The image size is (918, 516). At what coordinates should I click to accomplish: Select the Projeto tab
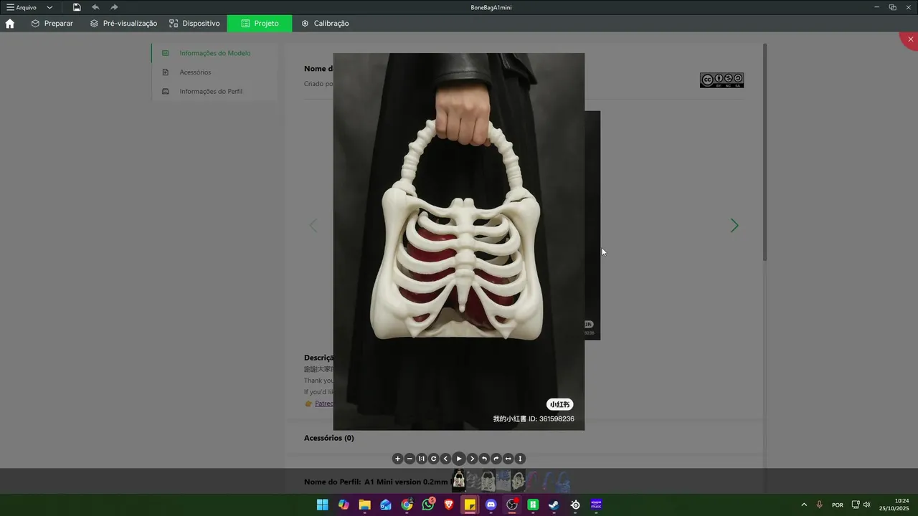pyautogui.click(x=260, y=23)
